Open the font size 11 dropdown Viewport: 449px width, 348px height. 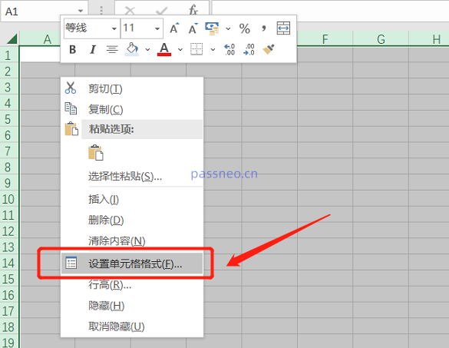click(x=157, y=28)
